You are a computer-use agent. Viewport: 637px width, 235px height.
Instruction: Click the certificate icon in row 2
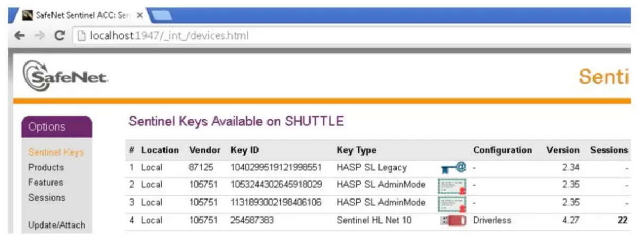pyautogui.click(x=452, y=185)
